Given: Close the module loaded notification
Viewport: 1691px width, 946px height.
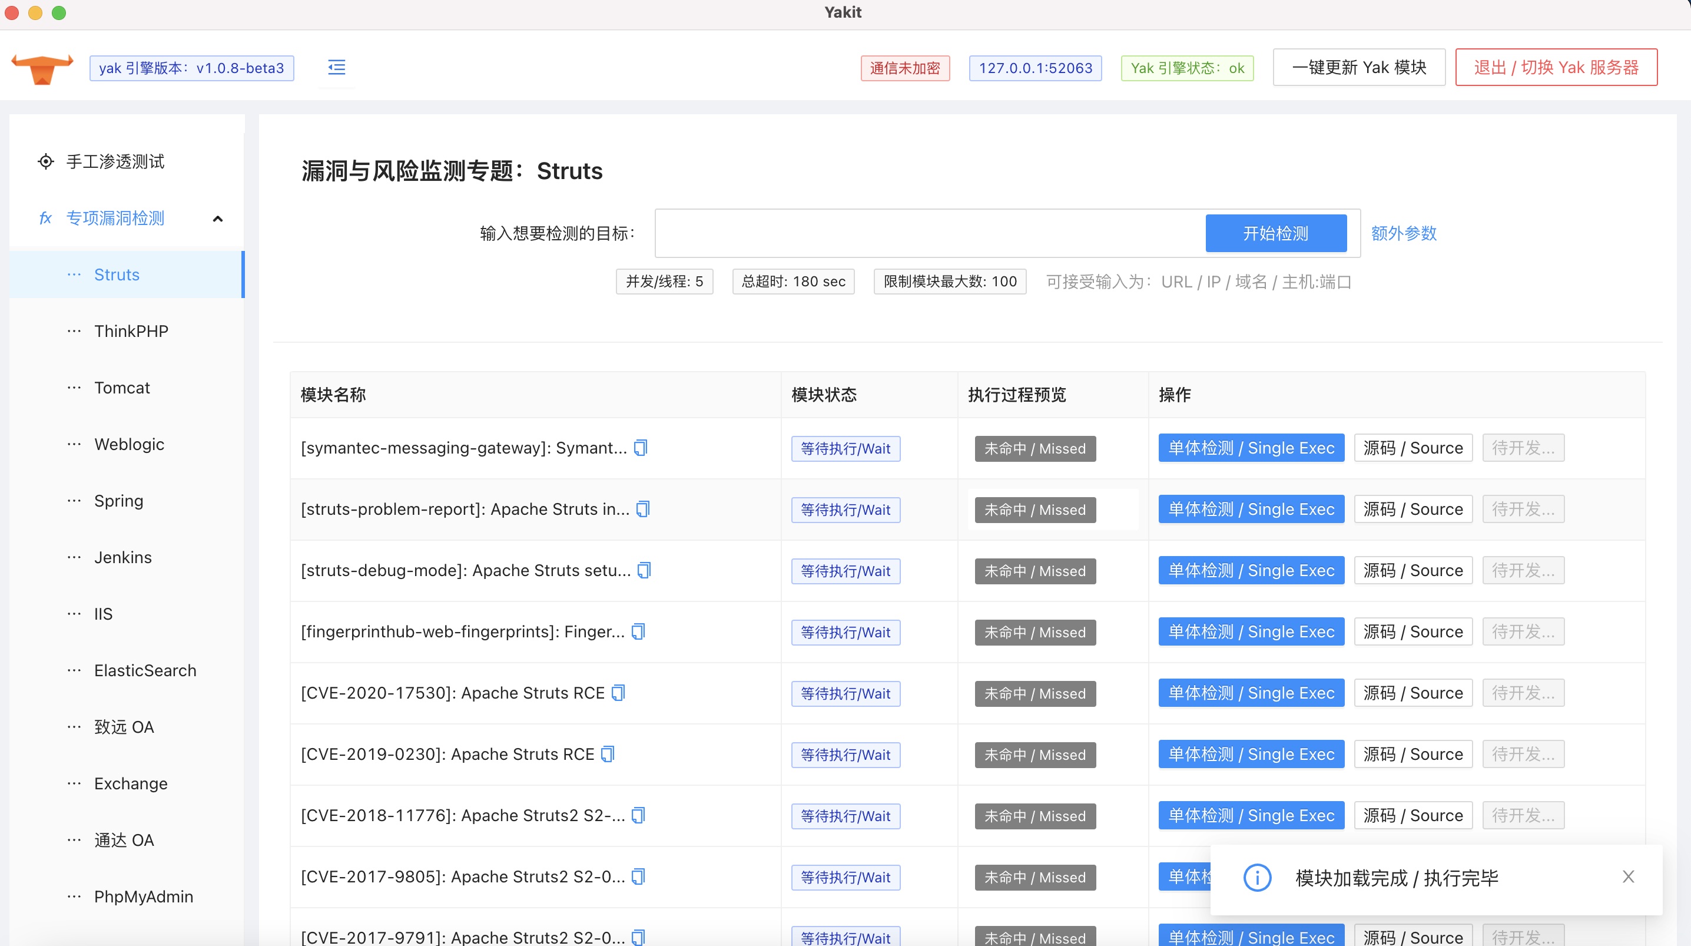Looking at the screenshot, I should tap(1628, 877).
